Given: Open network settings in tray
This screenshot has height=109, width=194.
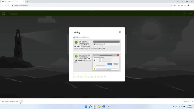Looking at the screenshot, I should click(x=179, y=107).
